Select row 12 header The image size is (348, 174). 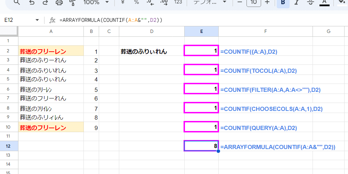tap(9, 146)
